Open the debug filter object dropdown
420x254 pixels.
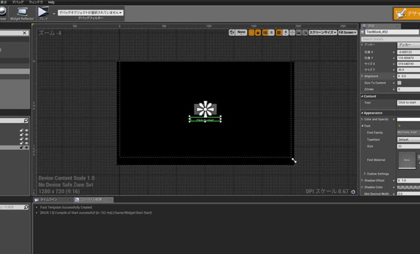tap(90, 12)
